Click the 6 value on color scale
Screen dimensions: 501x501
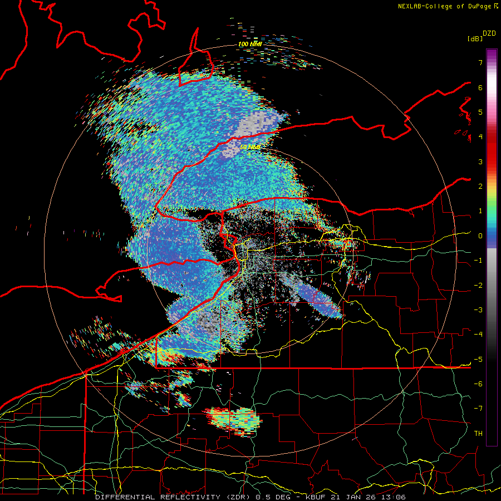[480, 87]
